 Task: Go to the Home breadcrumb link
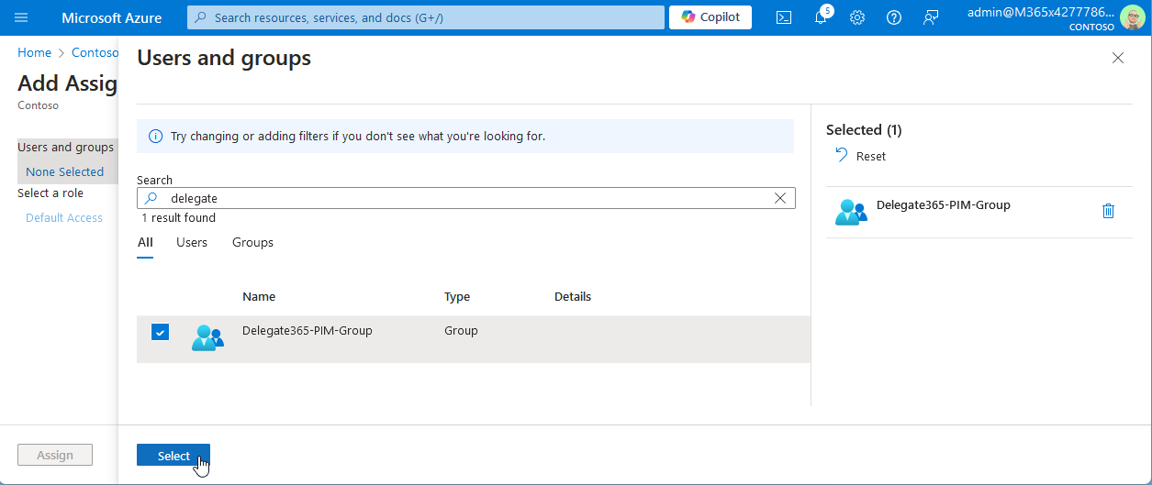click(34, 53)
